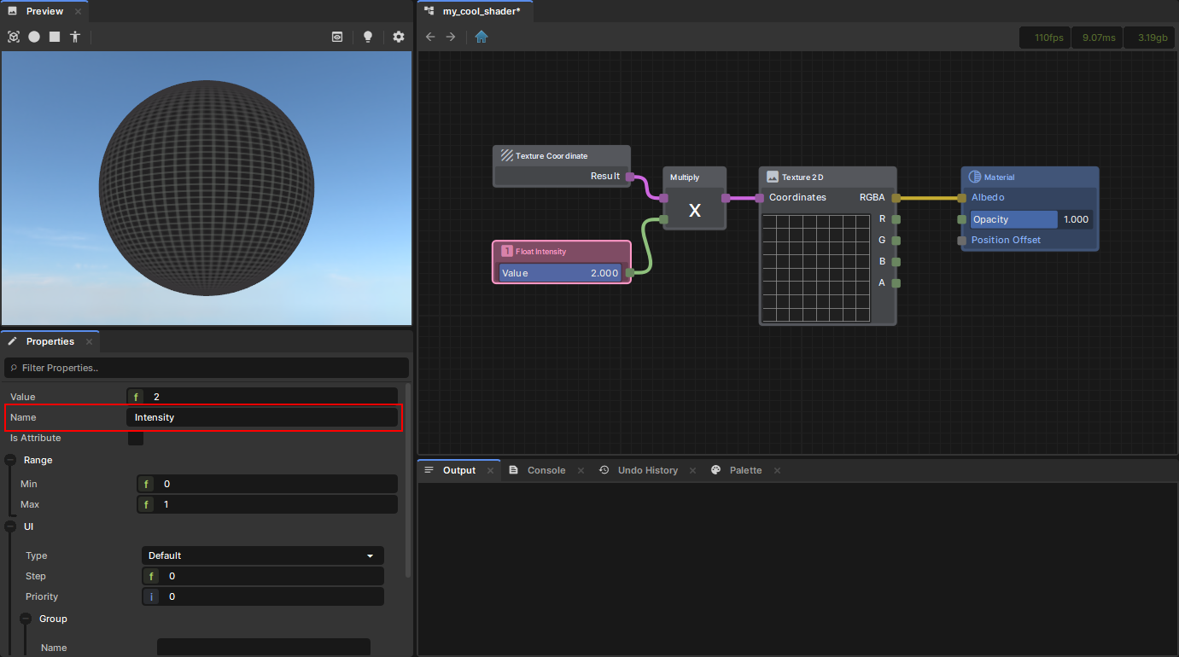Open the Type dropdown showing Default

(x=262, y=555)
